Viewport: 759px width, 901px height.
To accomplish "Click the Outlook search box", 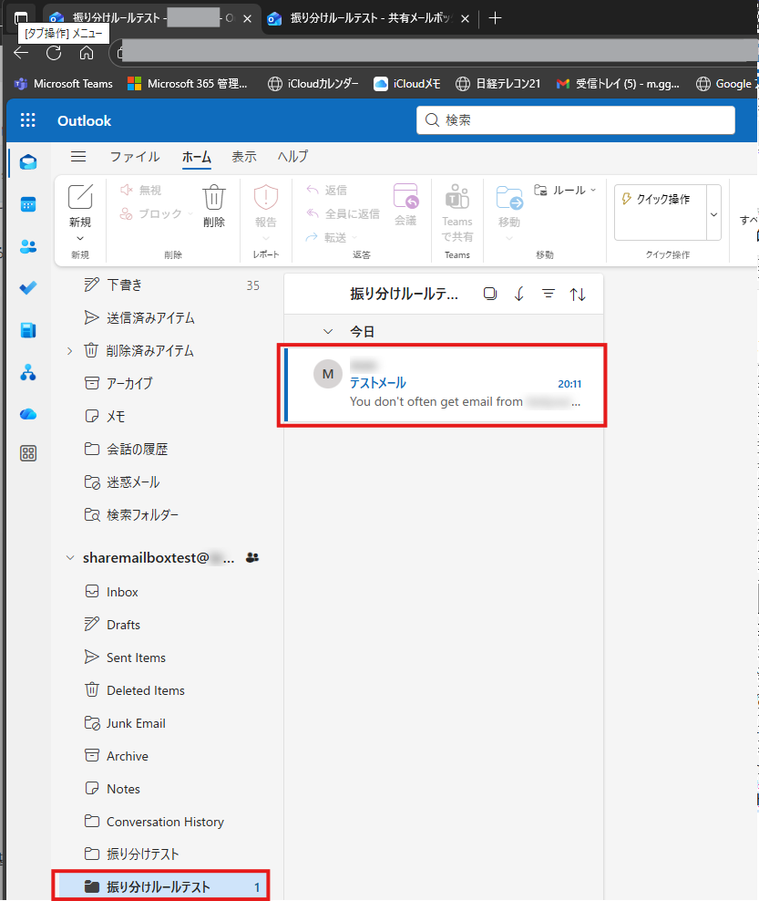I will [x=575, y=120].
